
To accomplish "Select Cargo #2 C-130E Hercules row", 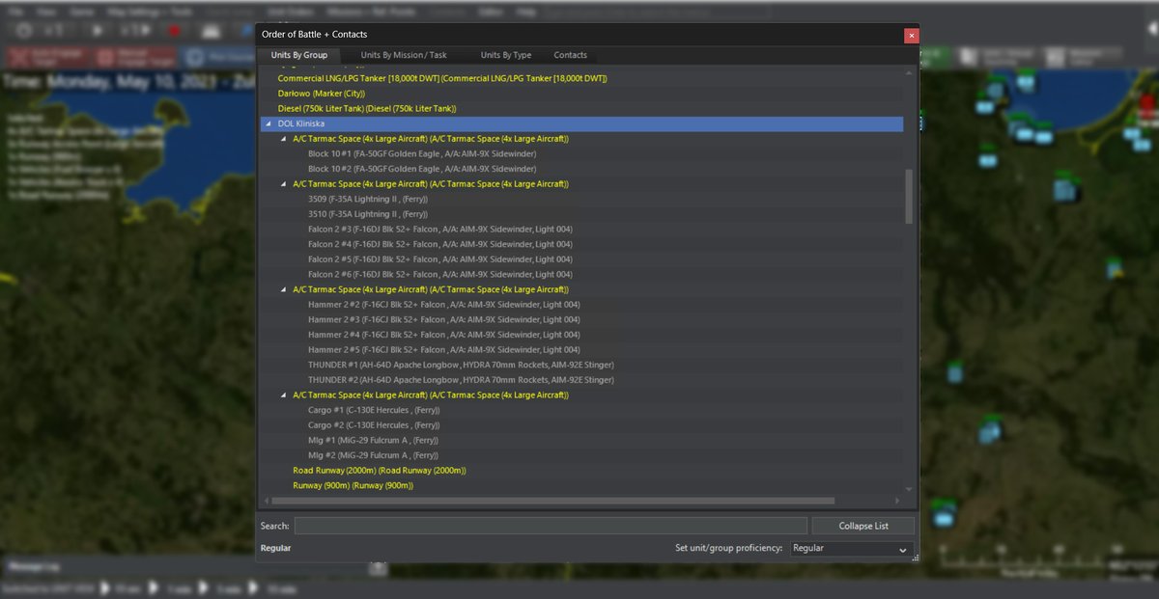I will [581, 425].
